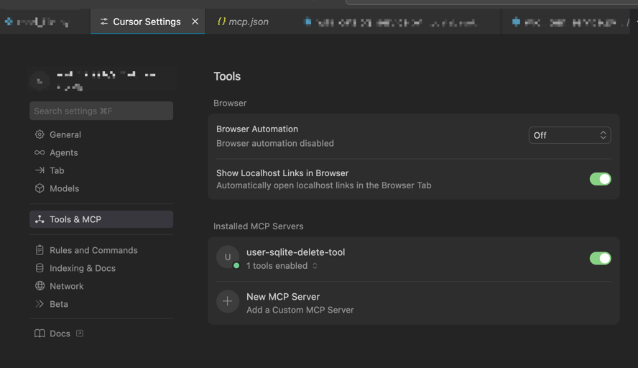Screen dimensions: 638x368
Task: Click the Beta double-chevron icon
Action: [x=40, y=304]
